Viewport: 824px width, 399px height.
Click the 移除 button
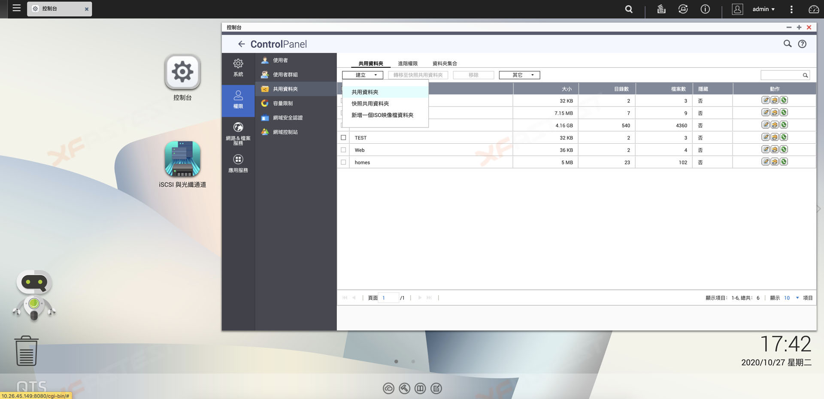tap(473, 75)
